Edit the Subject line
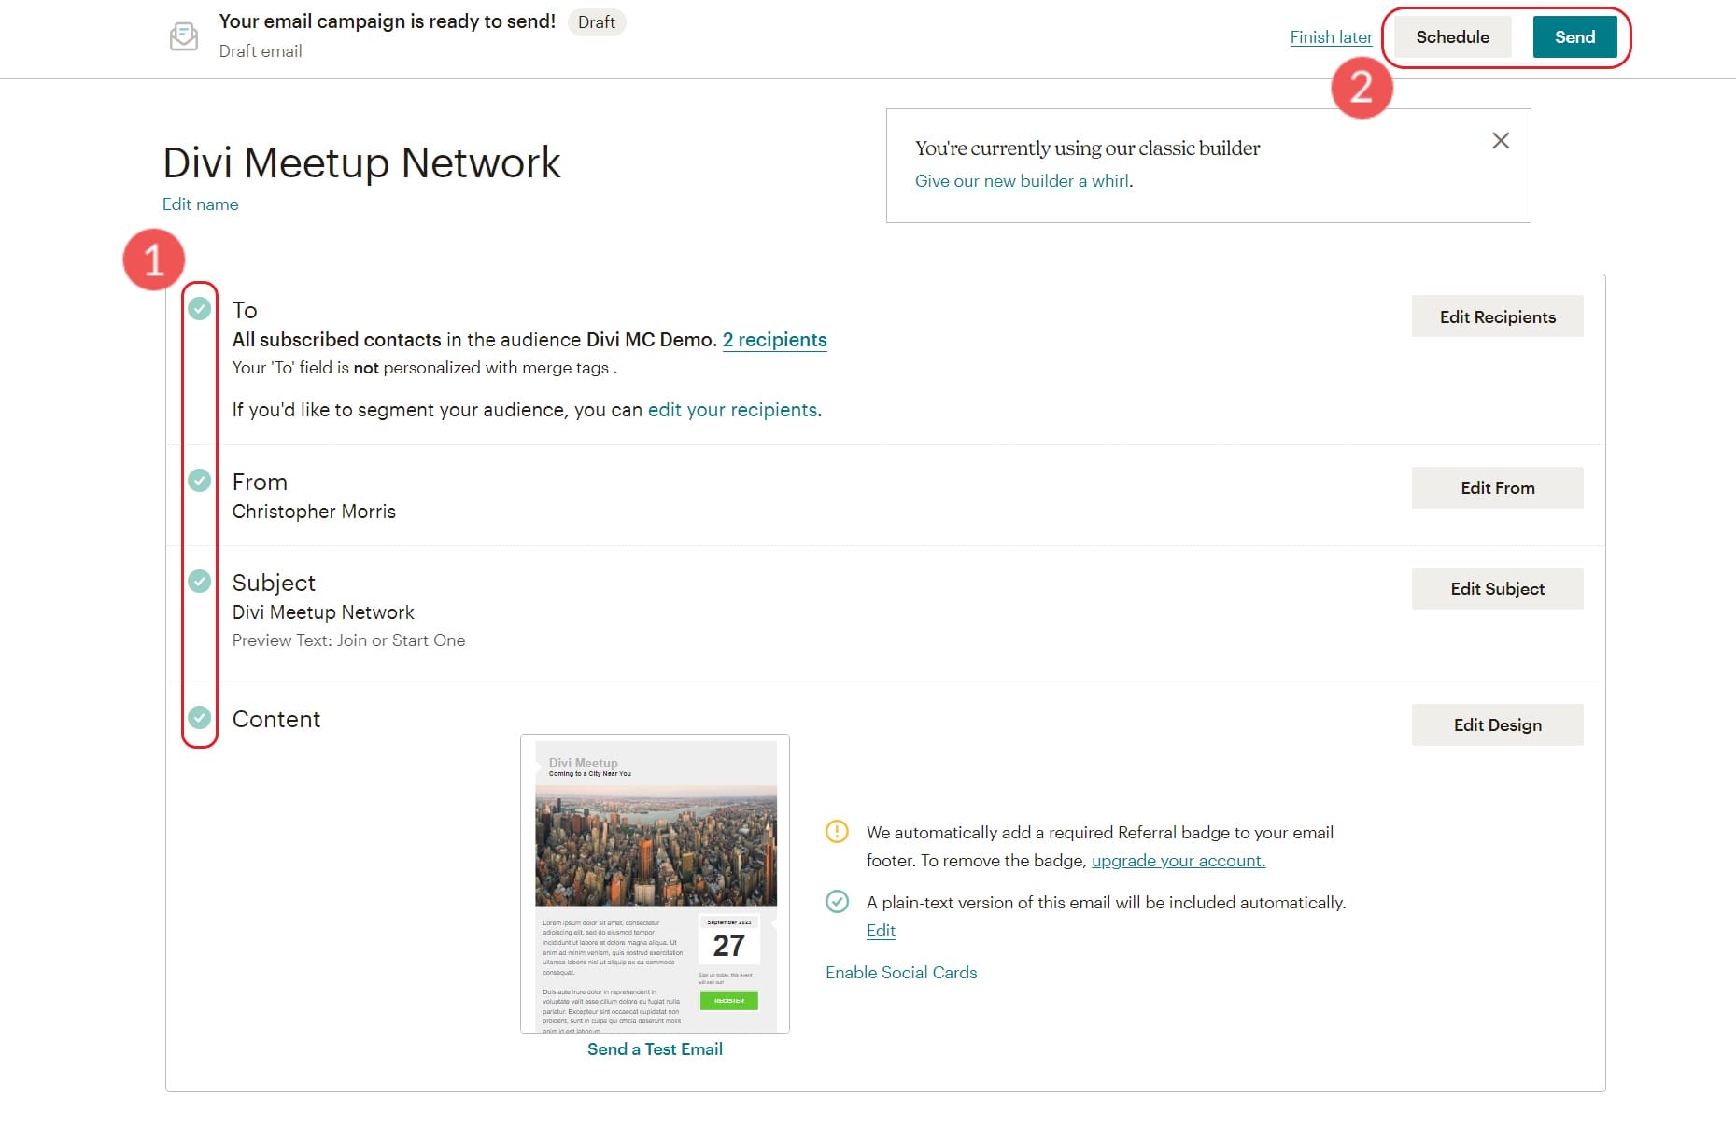 pos(1497,588)
